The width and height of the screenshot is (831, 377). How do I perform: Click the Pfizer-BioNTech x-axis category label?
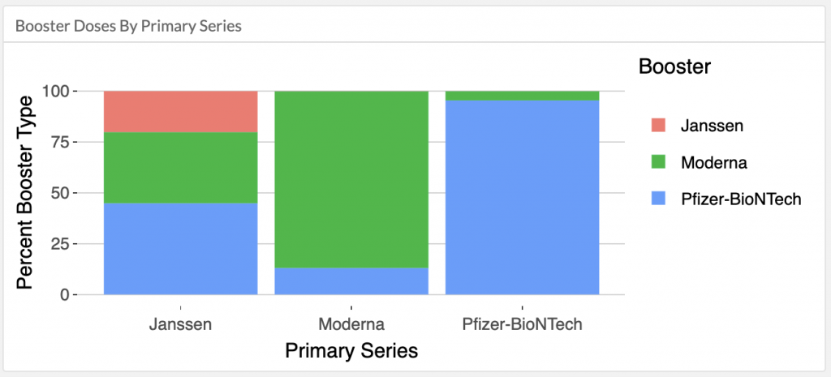pyautogui.click(x=522, y=324)
